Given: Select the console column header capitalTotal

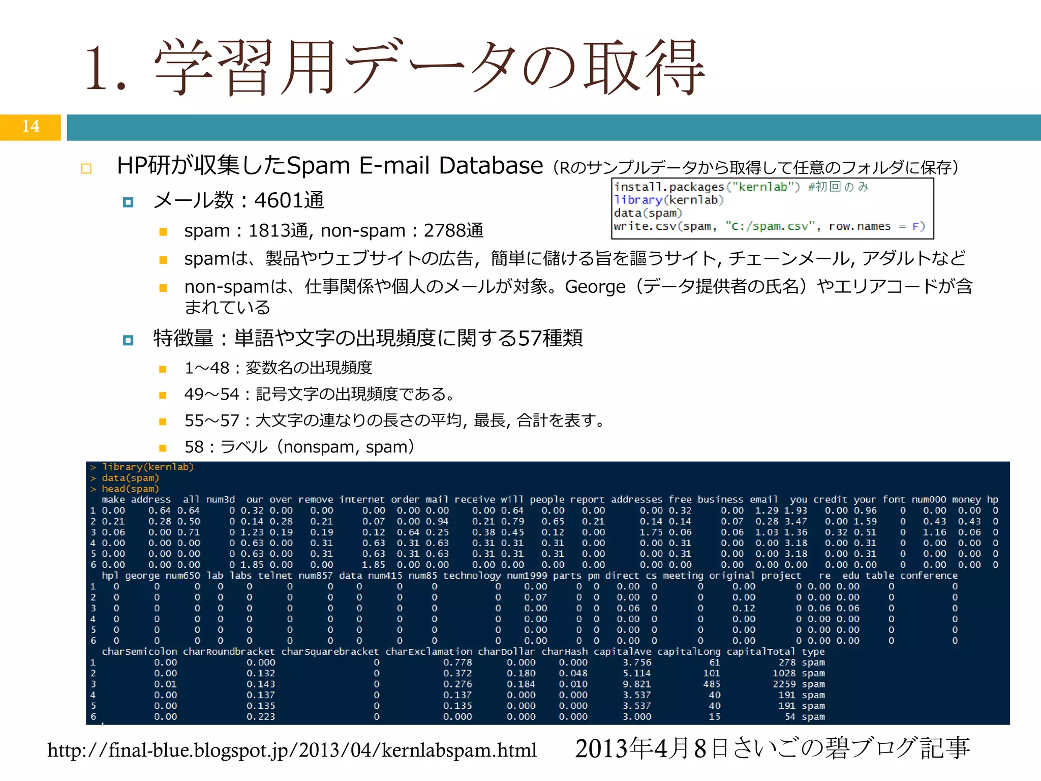Looking at the screenshot, I should [x=761, y=651].
